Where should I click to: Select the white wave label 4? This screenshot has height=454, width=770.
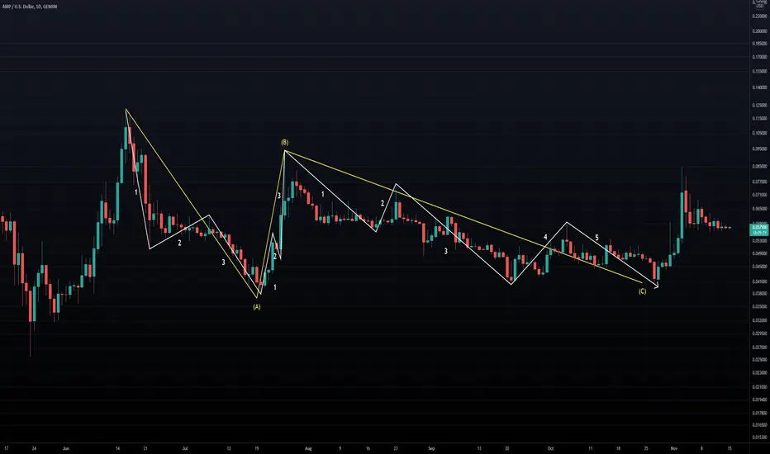click(545, 237)
